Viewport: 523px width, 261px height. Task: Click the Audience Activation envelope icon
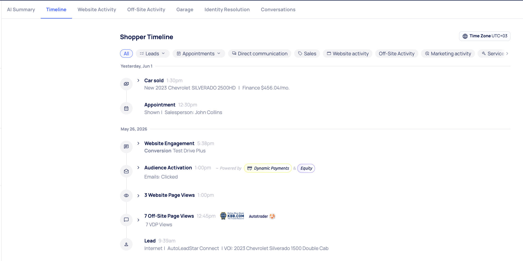tap(126, 171)
